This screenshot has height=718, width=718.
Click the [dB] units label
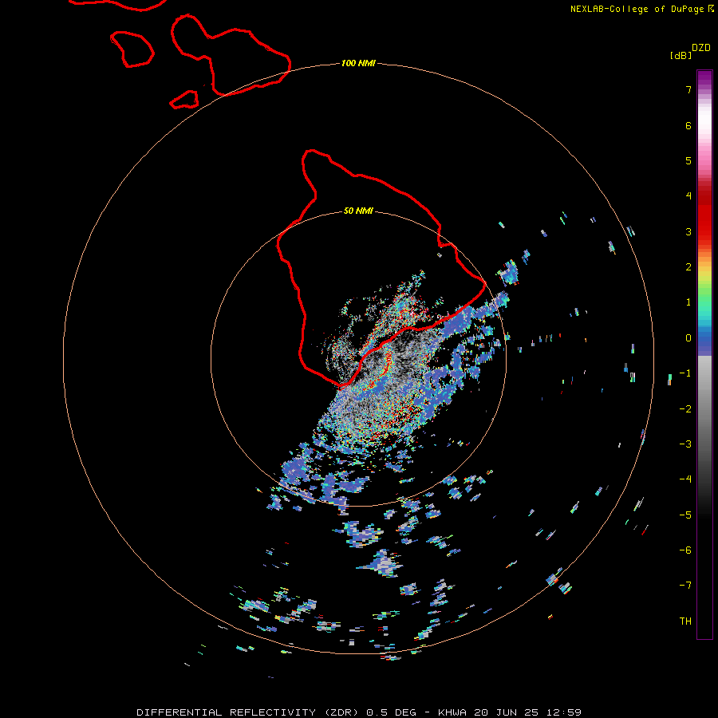click(681, 55)
